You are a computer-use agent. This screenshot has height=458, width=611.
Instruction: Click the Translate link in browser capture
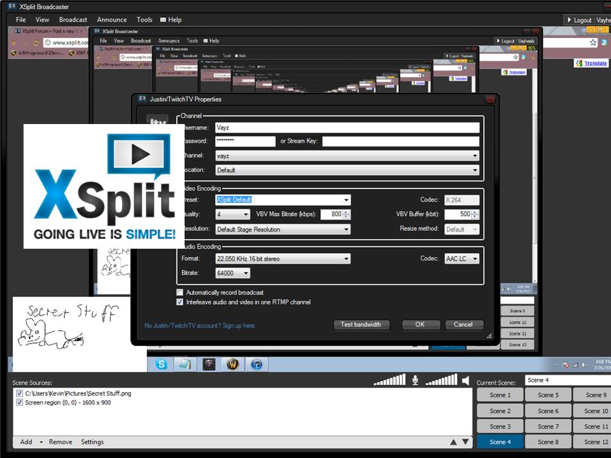[595, 63]
